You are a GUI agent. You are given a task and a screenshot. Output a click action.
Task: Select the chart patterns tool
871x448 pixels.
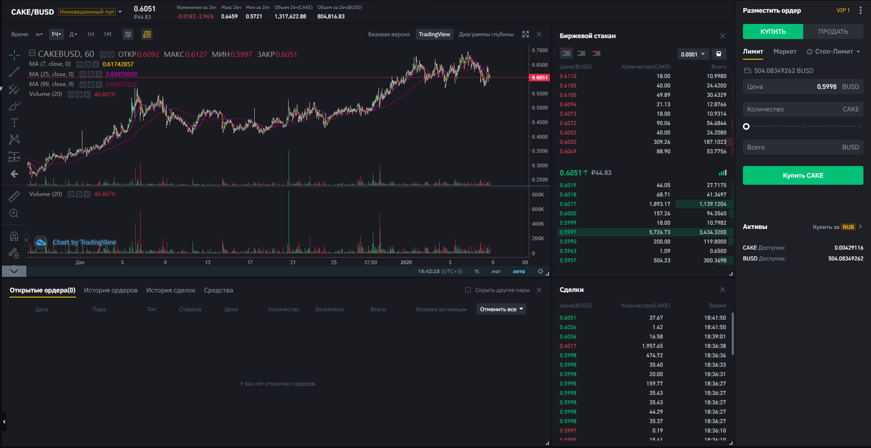[x=14, y=140]
